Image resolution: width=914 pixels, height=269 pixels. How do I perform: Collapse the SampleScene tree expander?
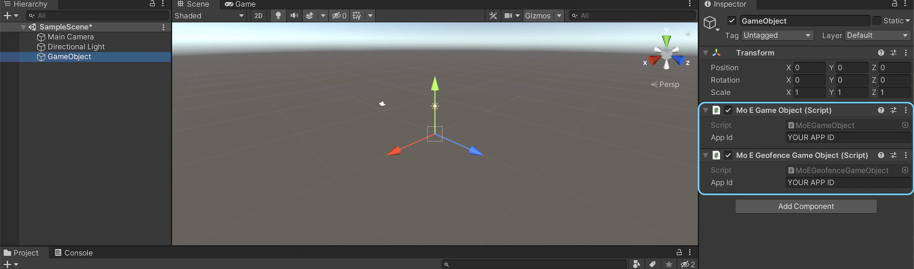pyautogui.click(x=23, y=27)
